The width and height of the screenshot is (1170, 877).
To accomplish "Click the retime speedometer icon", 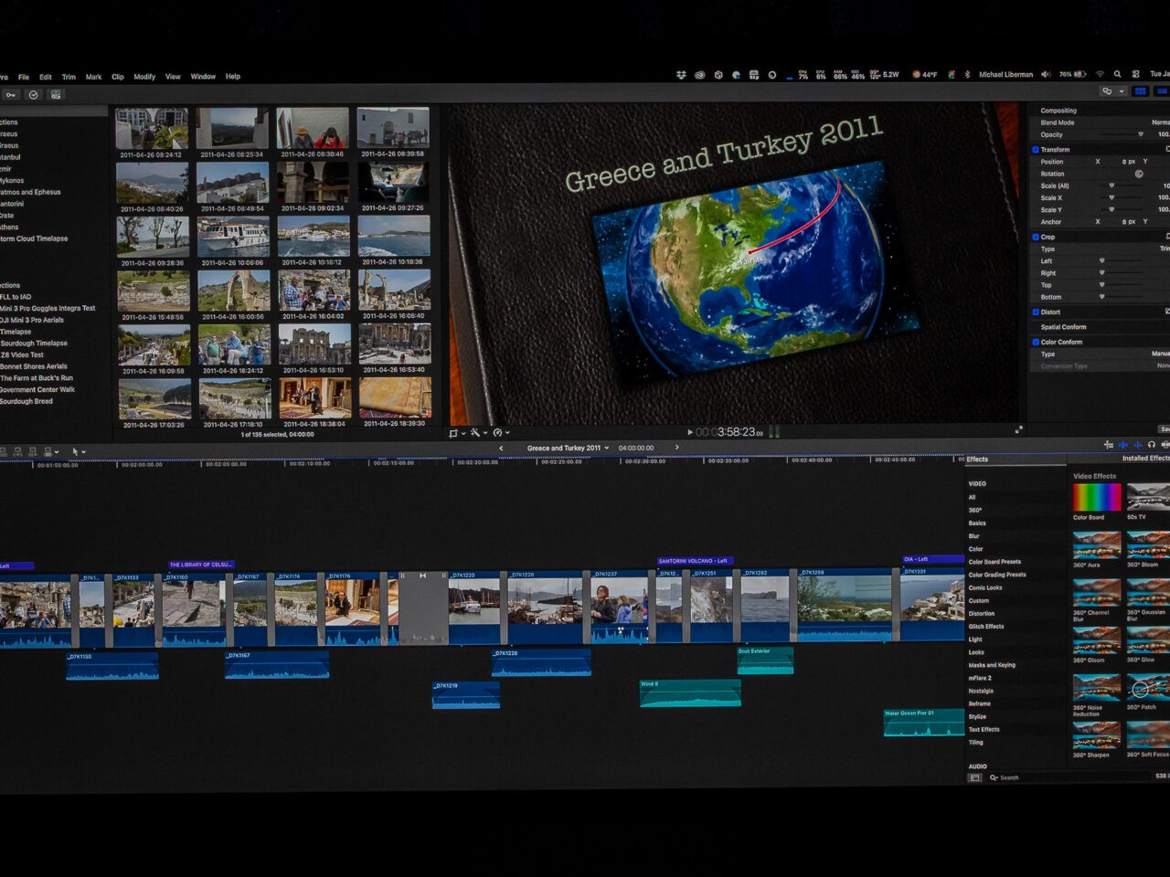I will click(498, 433).
